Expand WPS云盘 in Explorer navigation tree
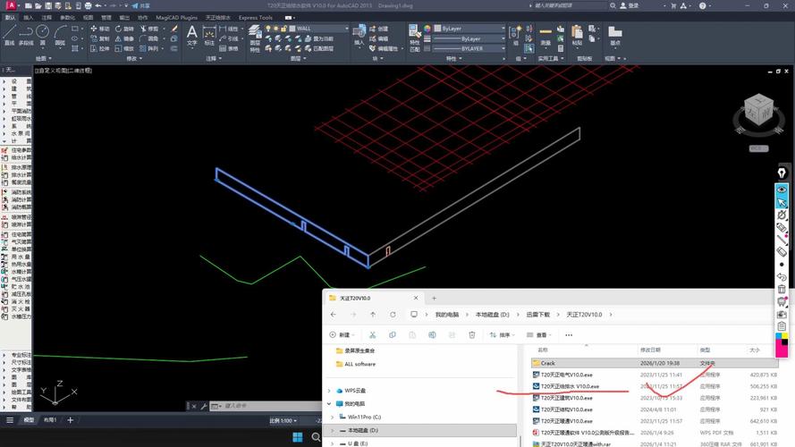The height and width of the screenshot is (447, 795). tap(330, 391)
